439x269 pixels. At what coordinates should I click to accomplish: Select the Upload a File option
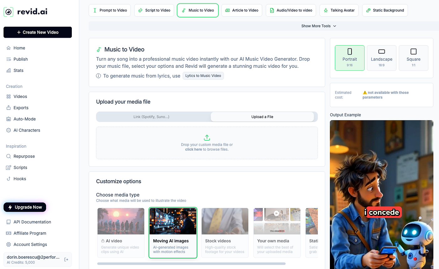tap(262, 117)
